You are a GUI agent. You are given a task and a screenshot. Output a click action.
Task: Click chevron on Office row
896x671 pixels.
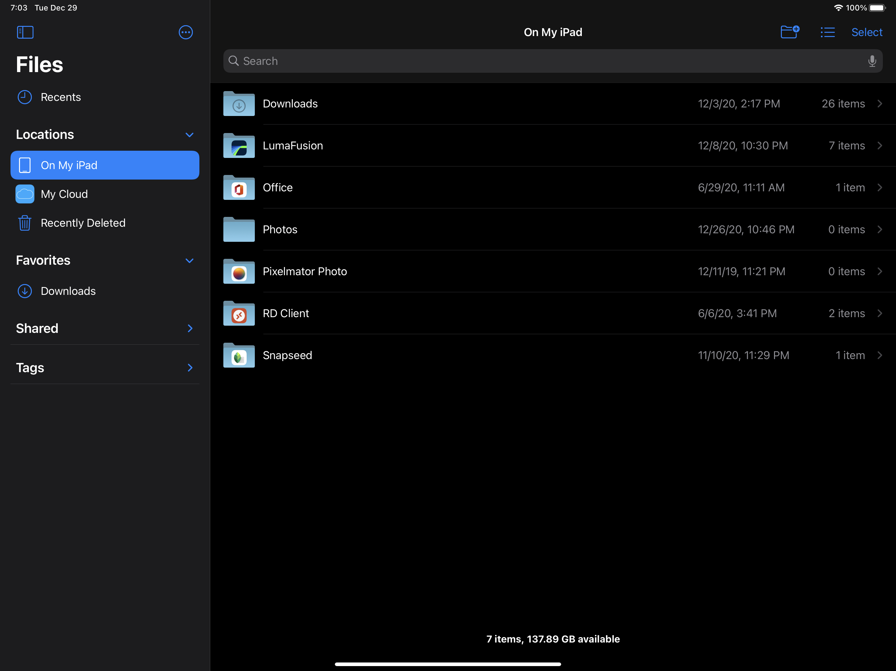click(x=880, y=187)
